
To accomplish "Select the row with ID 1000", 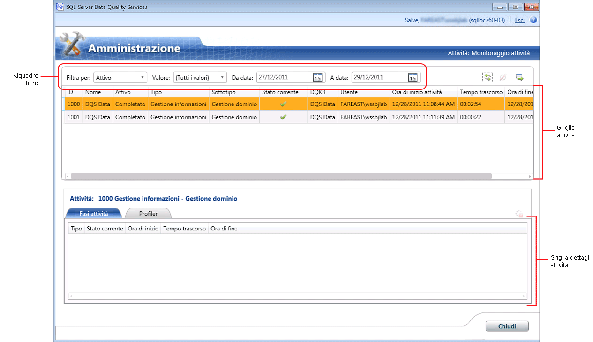I will click(299, 104).
